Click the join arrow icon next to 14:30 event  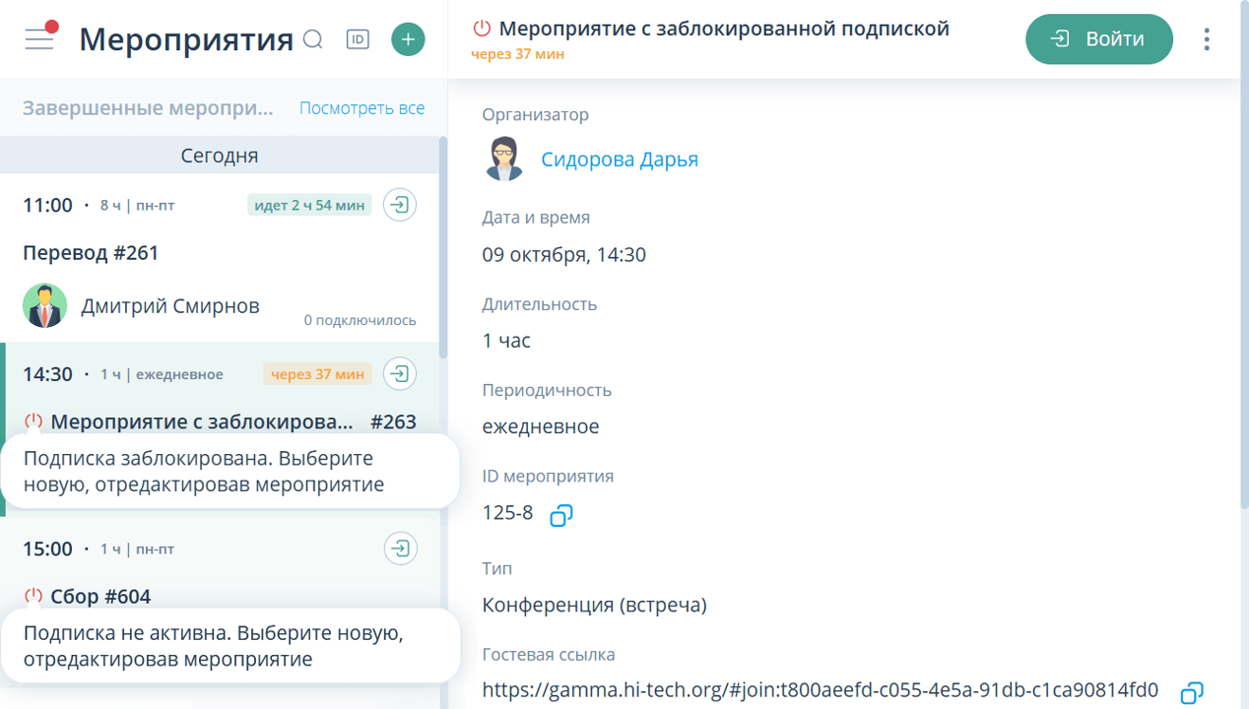399,373
